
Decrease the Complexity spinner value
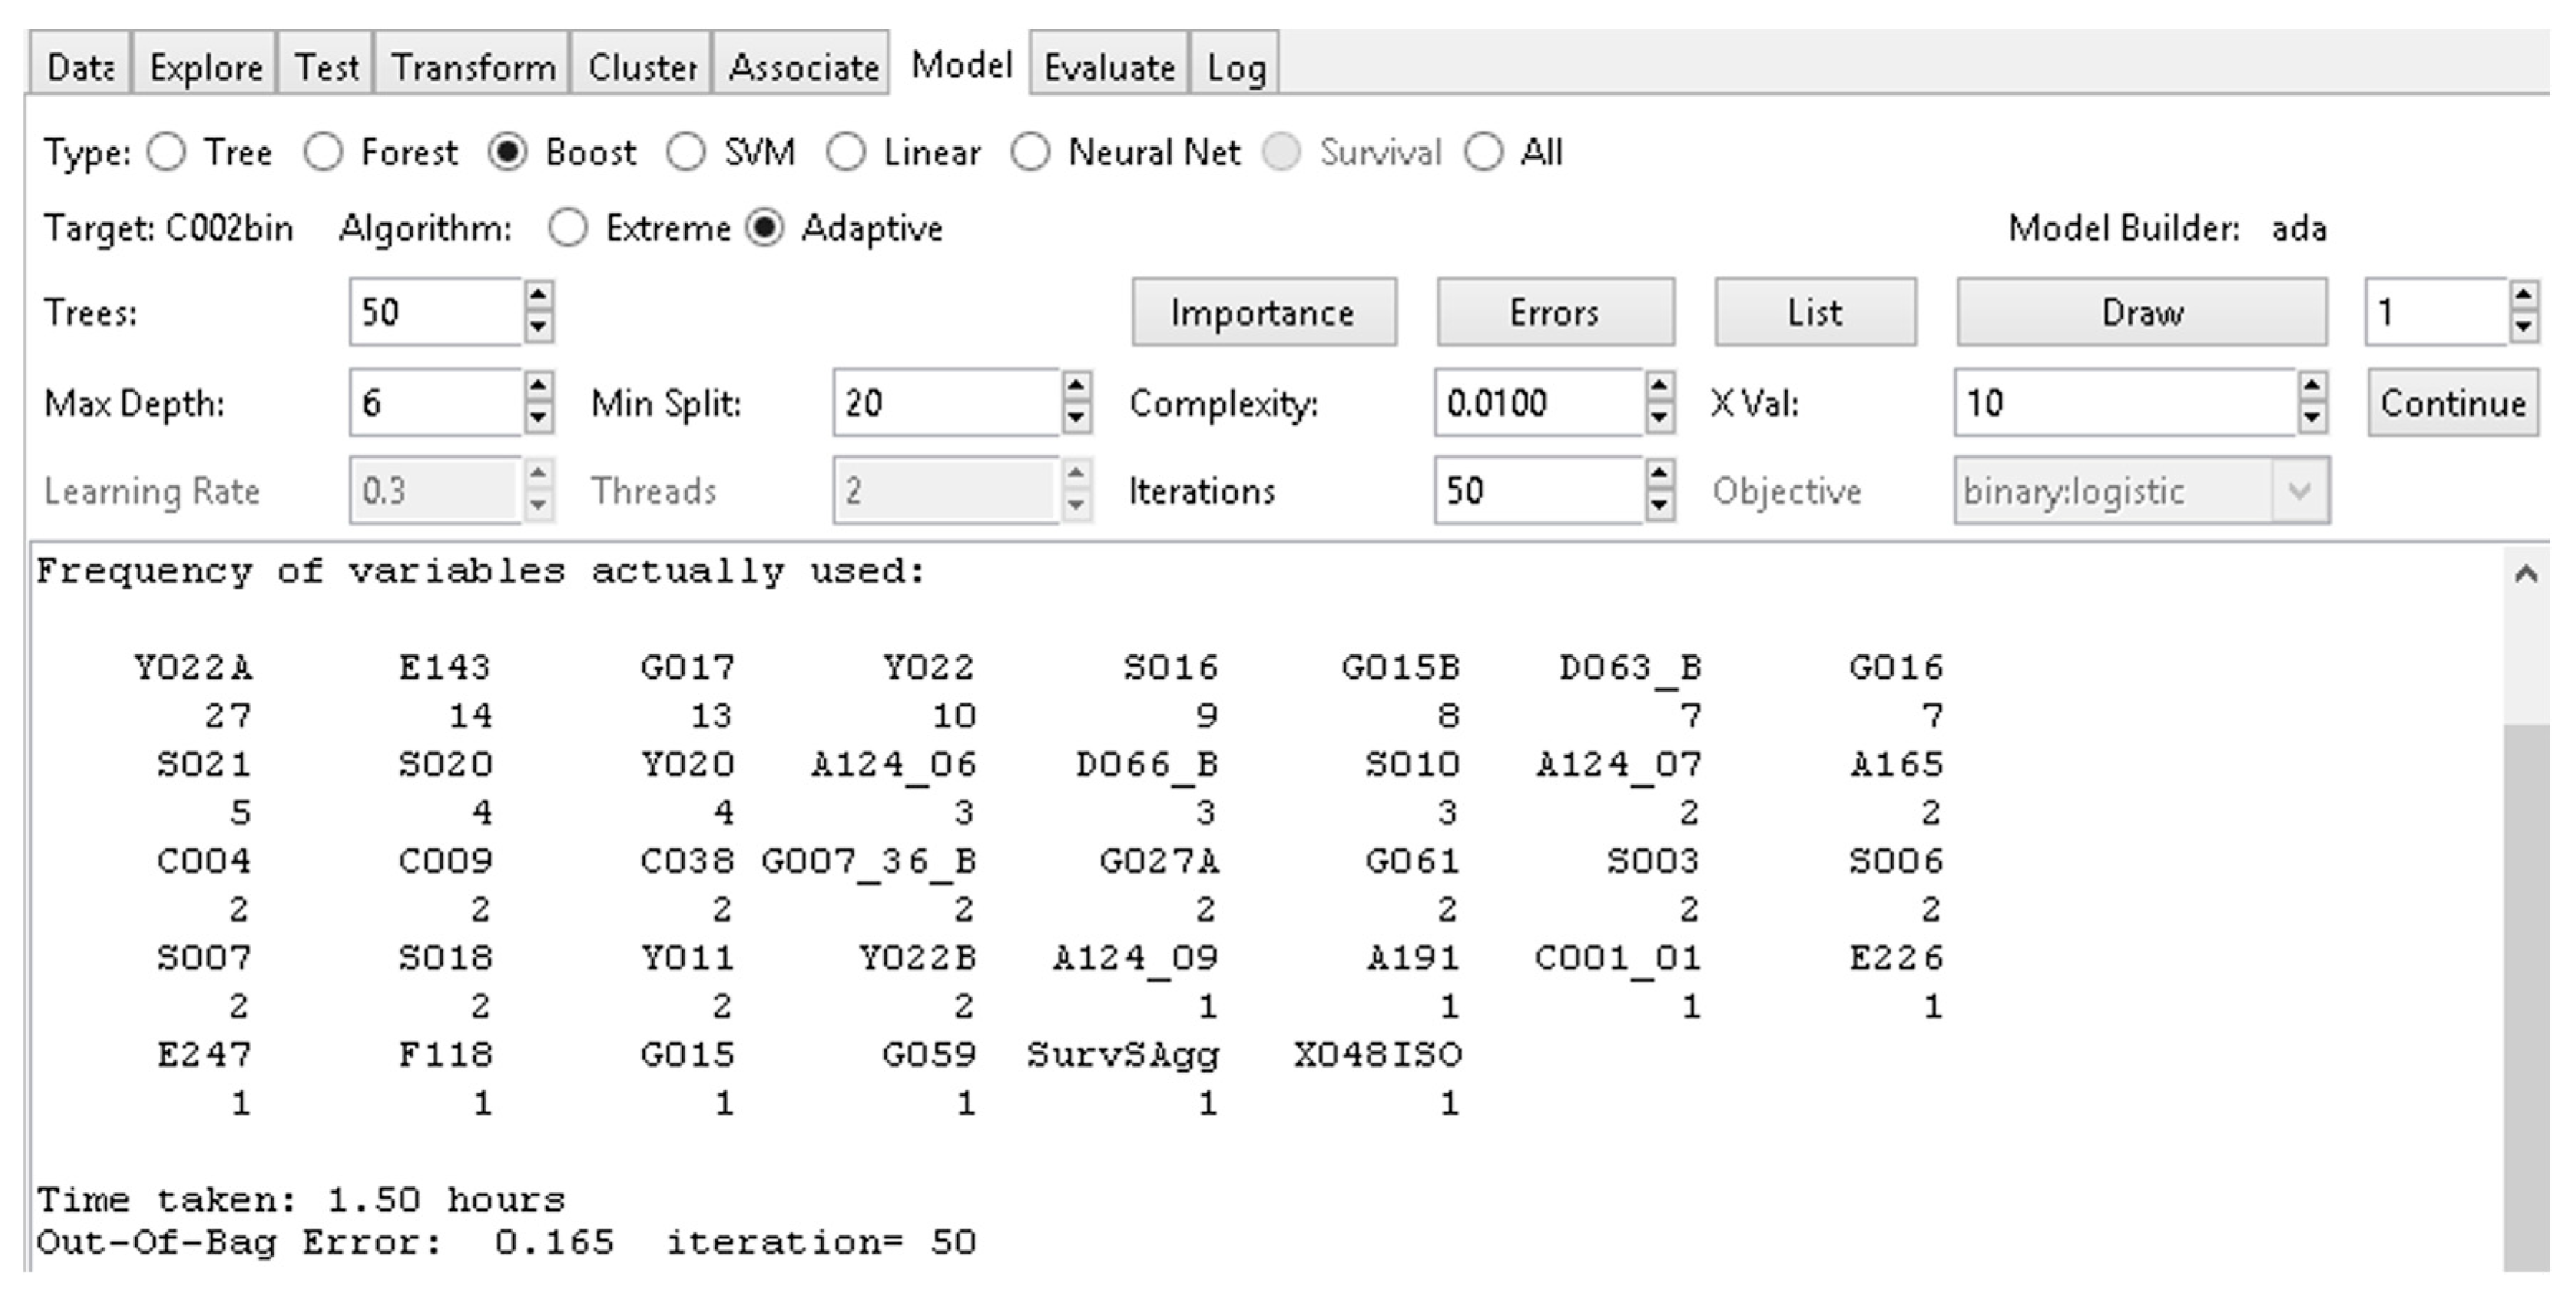click(x=1659, y=418)
